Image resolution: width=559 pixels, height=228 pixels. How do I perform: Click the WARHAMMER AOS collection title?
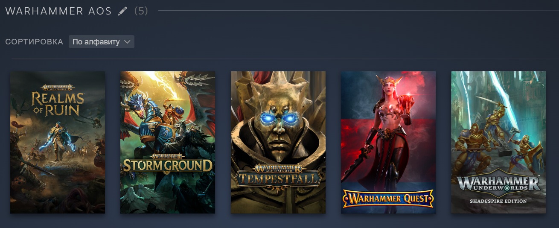[58, 12]
